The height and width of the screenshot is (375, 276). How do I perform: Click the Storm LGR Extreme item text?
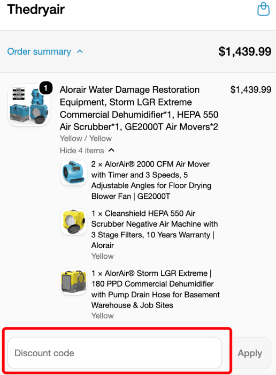(x=156, y=289)
